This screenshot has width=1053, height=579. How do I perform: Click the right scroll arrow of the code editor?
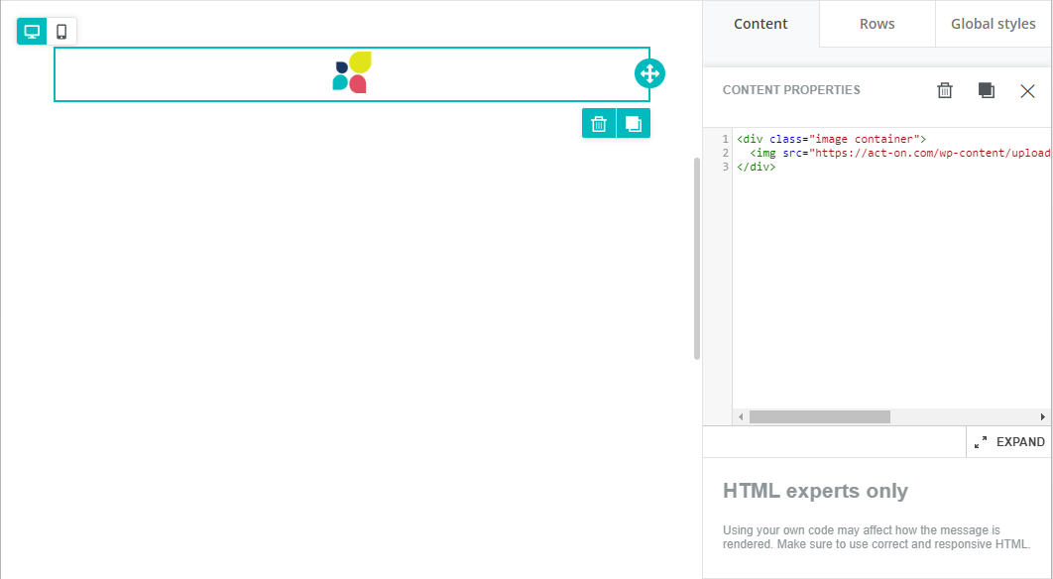tap(1043, 416)
